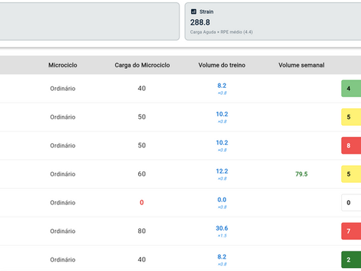Click the light green RPE 4 box
This screenshot has height=271, width=361.
point(351,88)
